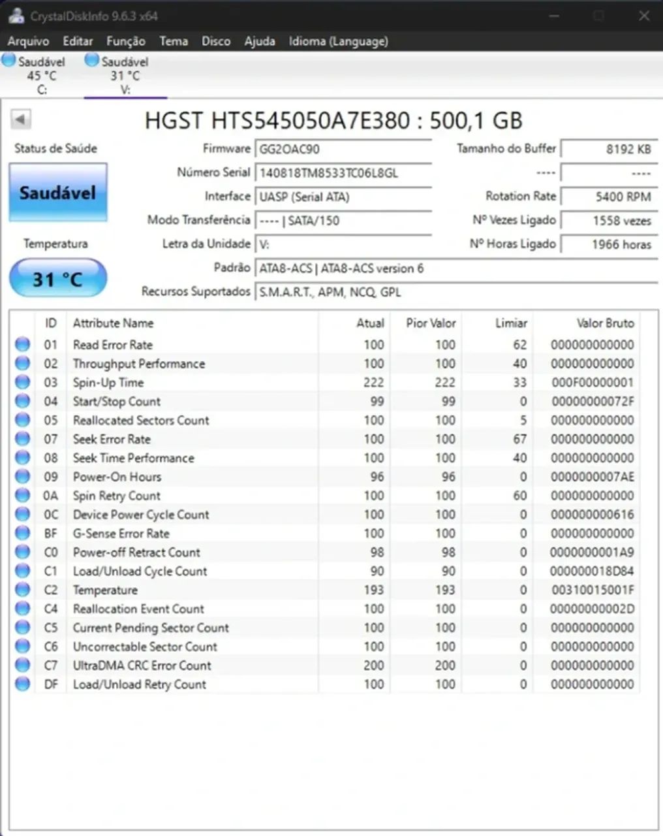Viewport: 663px width, 836px height.
Task: Click the Pior Valor column header
Action: (x=425, y=323)
